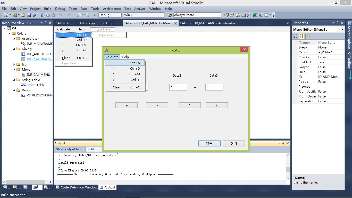Click the Navigate Forward toolbar icon
The image size is (352, 198).
(87, 15)
